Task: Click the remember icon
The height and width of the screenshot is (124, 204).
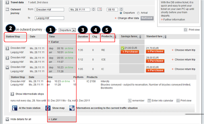Action: pyautogui.click(x=130, y=100)
